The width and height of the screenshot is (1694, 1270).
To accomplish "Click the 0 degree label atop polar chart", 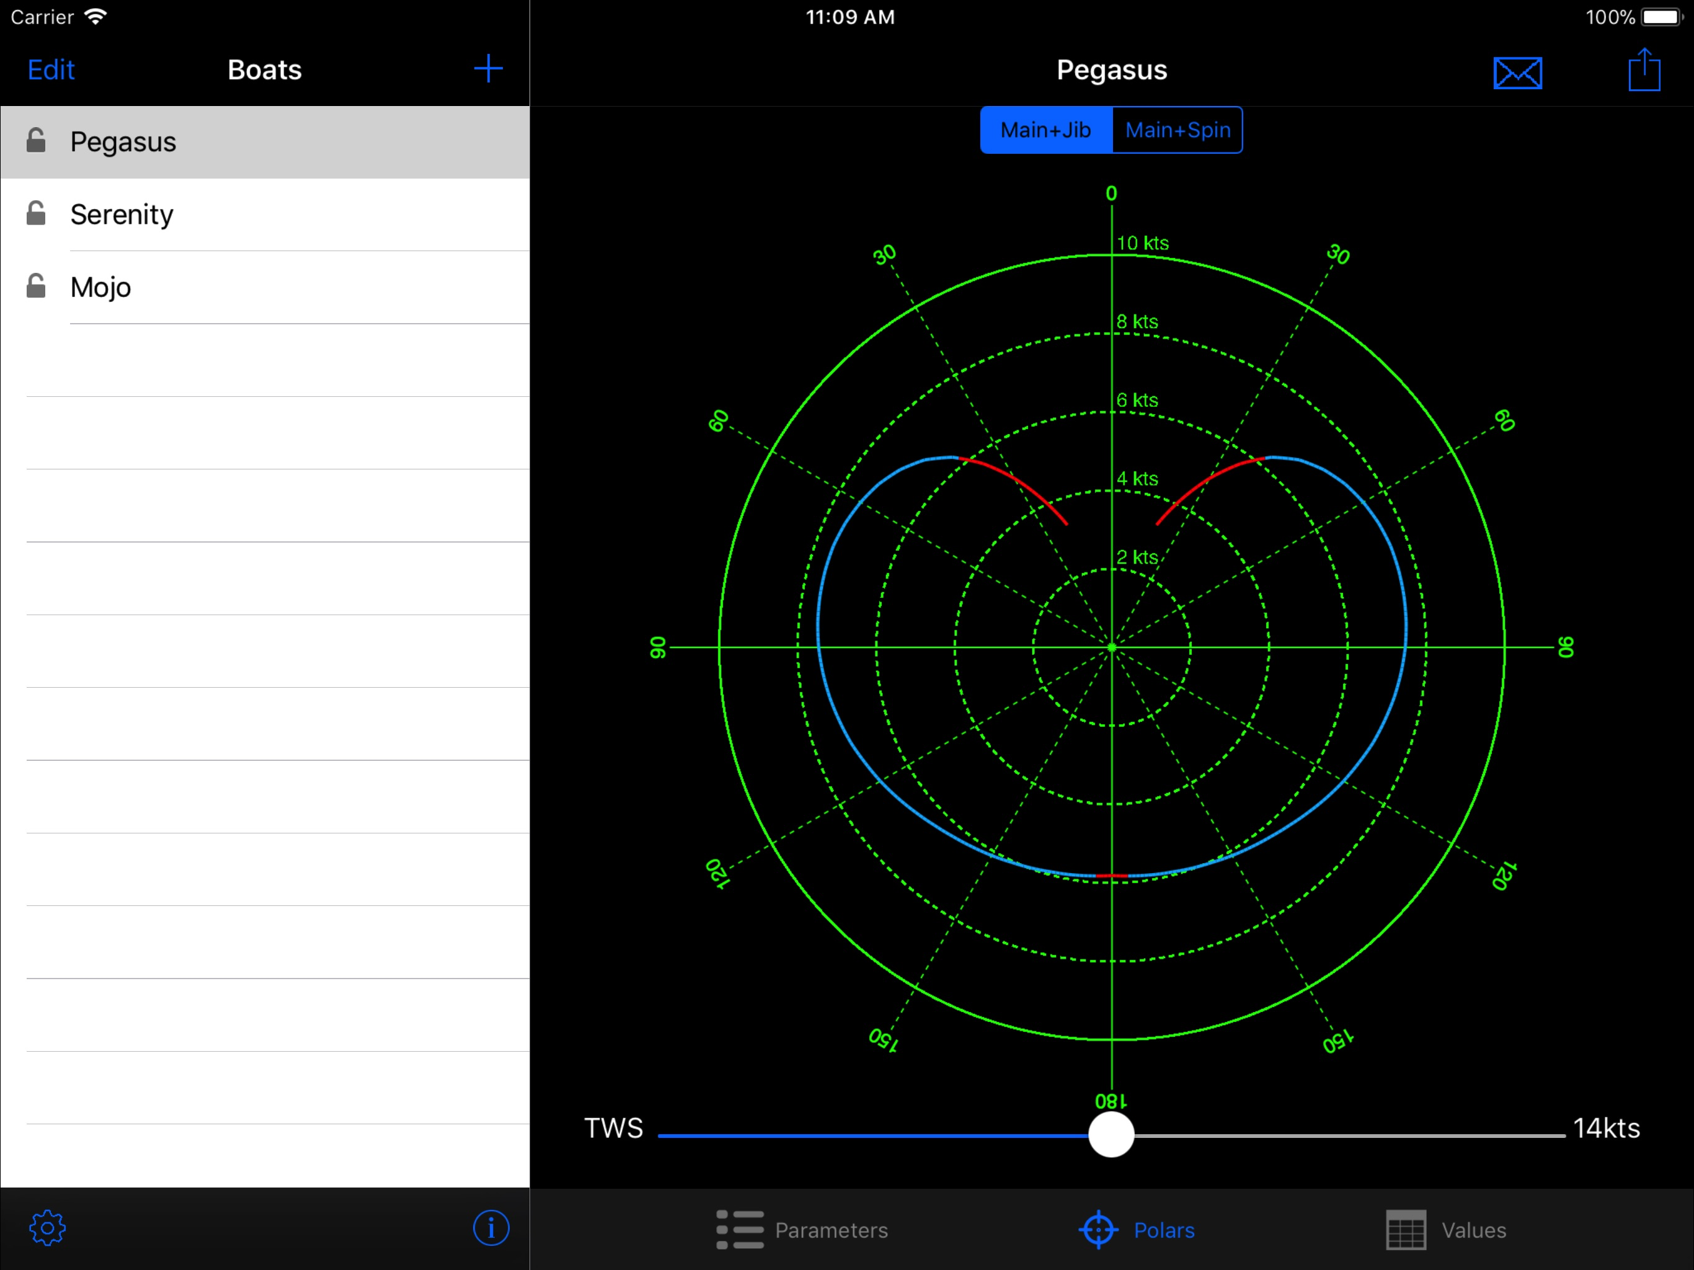I will [1111, 193].
